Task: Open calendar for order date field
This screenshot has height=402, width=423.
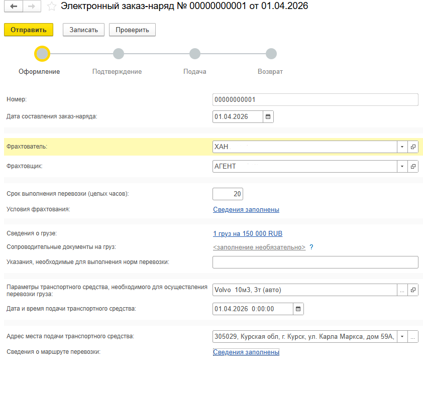Action: coord(268,117)
